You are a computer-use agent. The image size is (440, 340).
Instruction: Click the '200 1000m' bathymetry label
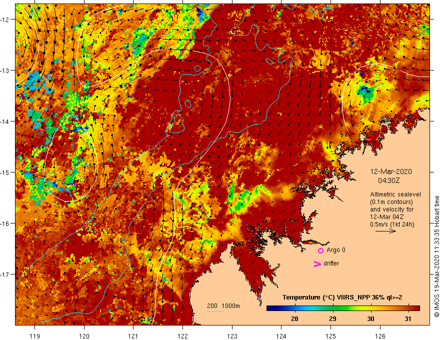point(223,306)
